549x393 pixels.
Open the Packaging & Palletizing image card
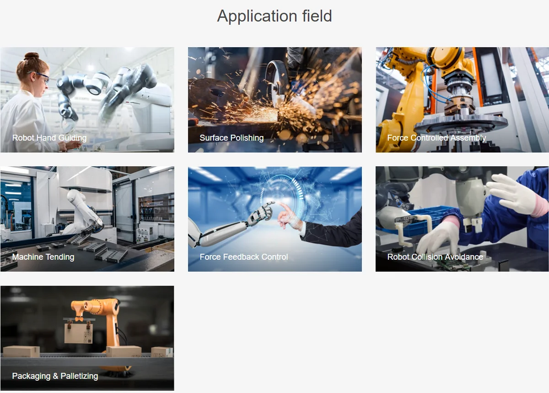pos(87,338)
